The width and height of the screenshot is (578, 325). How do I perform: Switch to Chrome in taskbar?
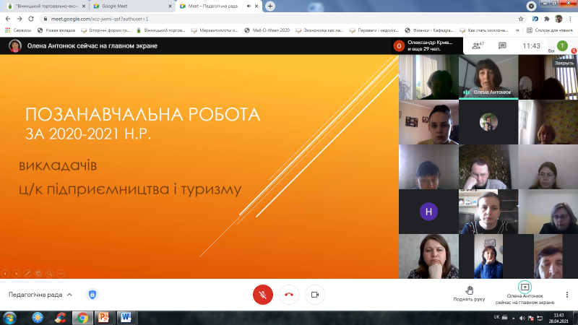(82, 318)
